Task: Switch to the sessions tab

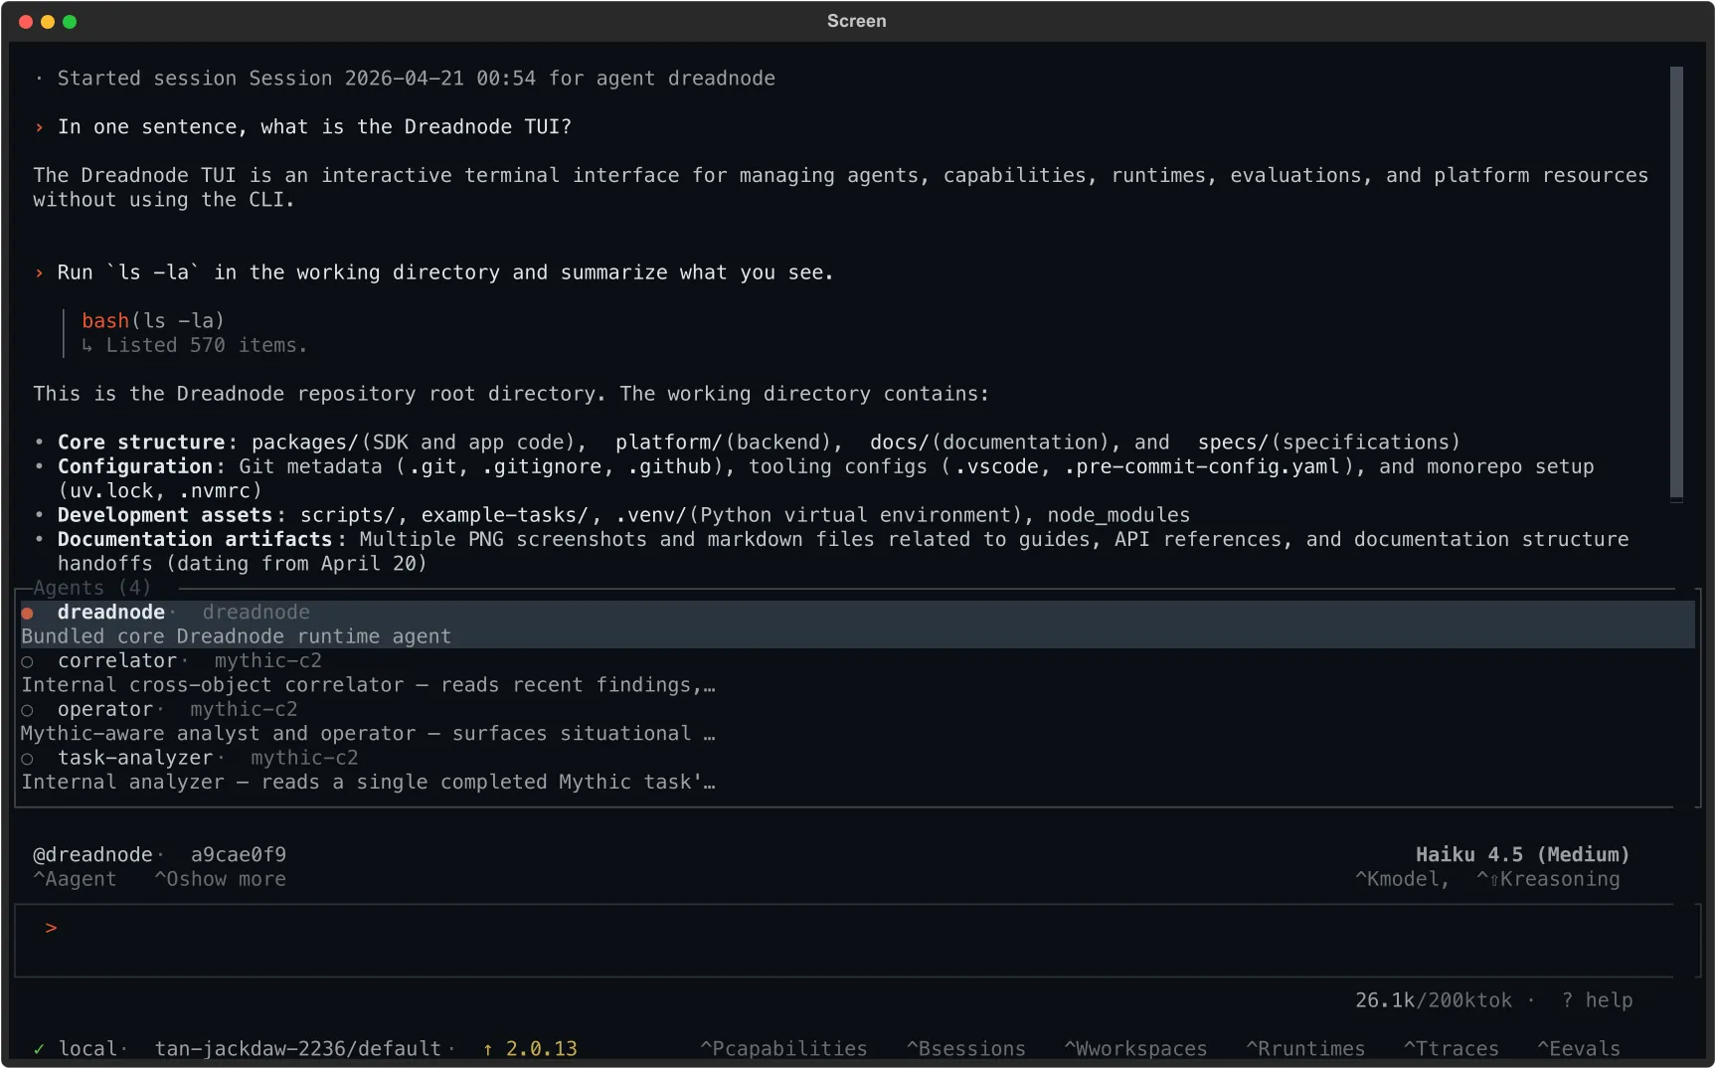Action: point(965,1048)
